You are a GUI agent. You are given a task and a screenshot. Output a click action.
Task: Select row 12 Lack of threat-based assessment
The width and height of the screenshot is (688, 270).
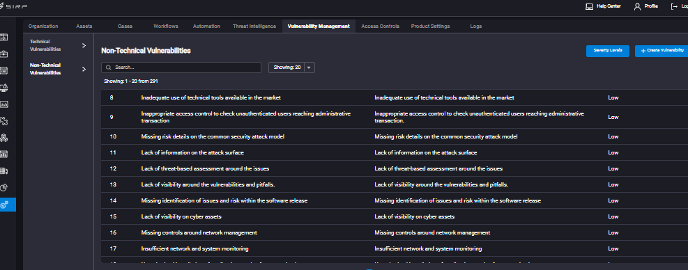[395, 168]
